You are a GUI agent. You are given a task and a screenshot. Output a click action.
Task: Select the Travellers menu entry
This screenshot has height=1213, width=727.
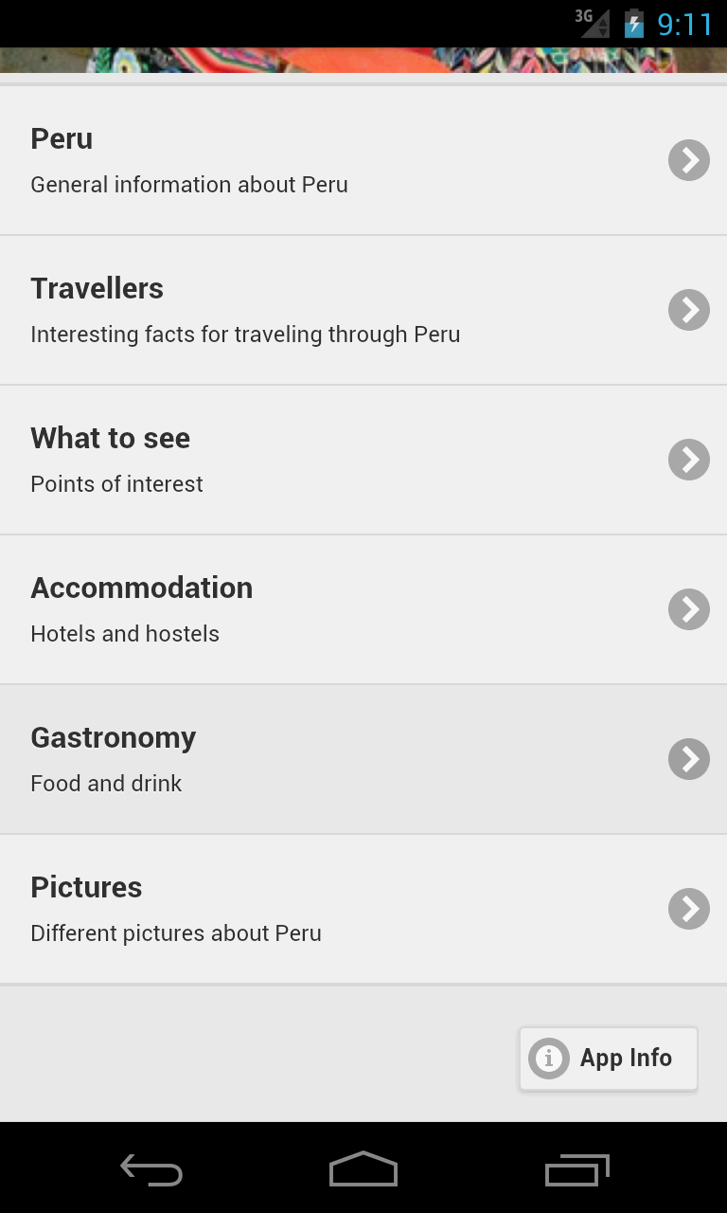(x=97, y=288)
